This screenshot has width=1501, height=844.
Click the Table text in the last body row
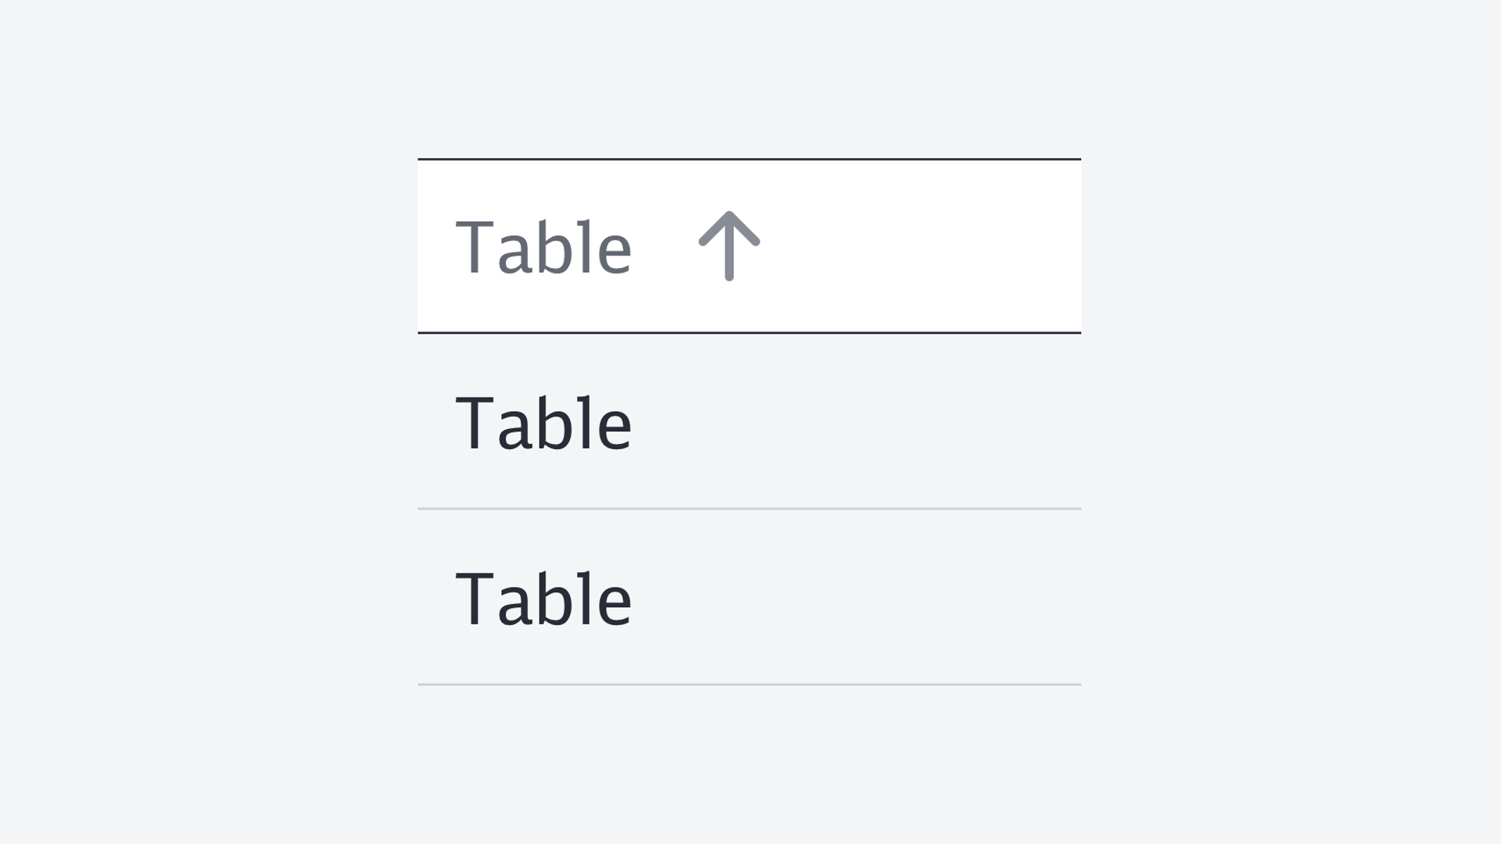[543, 599]
